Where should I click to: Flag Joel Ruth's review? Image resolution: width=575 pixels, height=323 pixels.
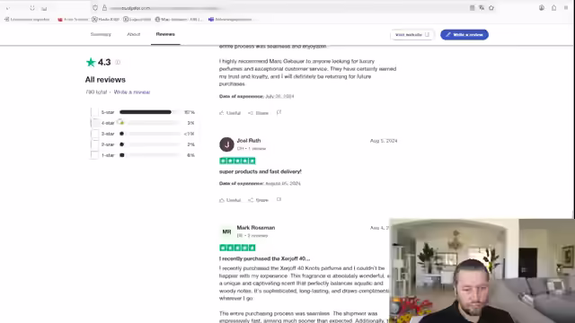click(x=279, y=199)
